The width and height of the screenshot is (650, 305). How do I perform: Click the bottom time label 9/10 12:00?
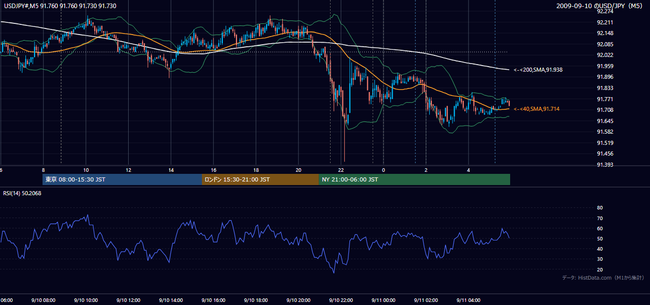[128, 300]
